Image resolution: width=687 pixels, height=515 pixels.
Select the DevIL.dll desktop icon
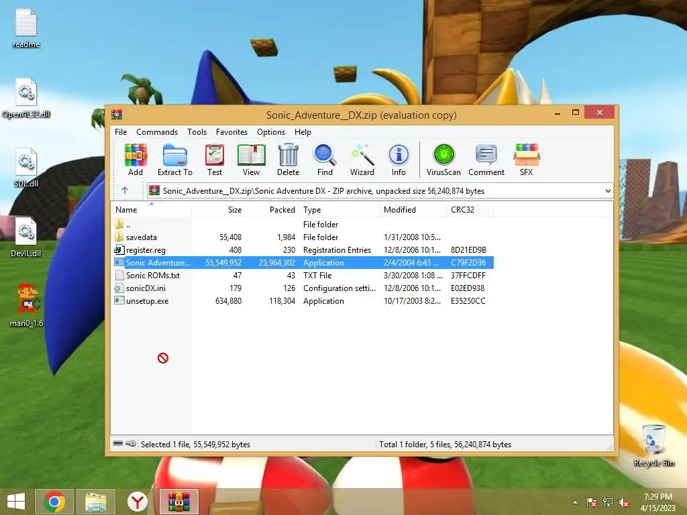(x=26, y=237)
